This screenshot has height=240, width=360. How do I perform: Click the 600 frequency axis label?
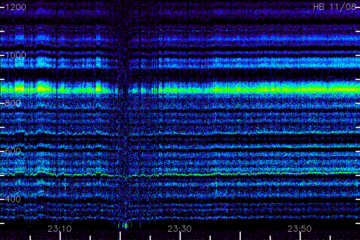click(13, 151)
